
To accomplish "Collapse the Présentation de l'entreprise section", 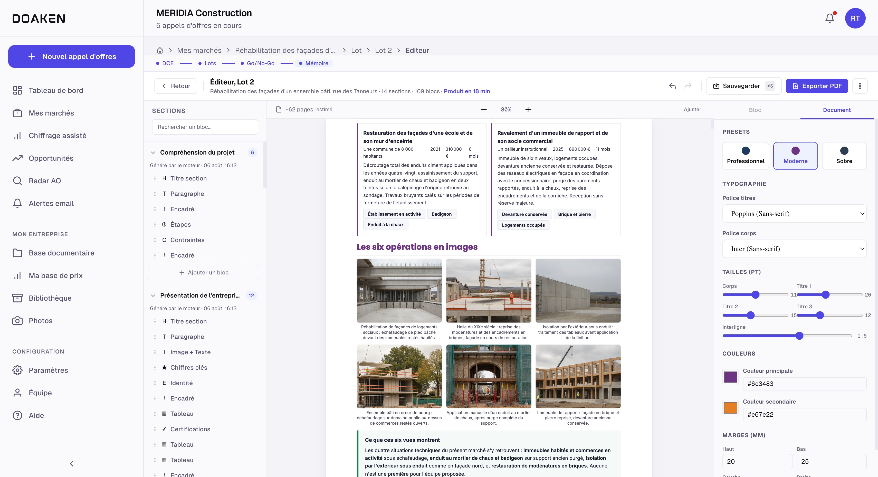I will (153, 295).
